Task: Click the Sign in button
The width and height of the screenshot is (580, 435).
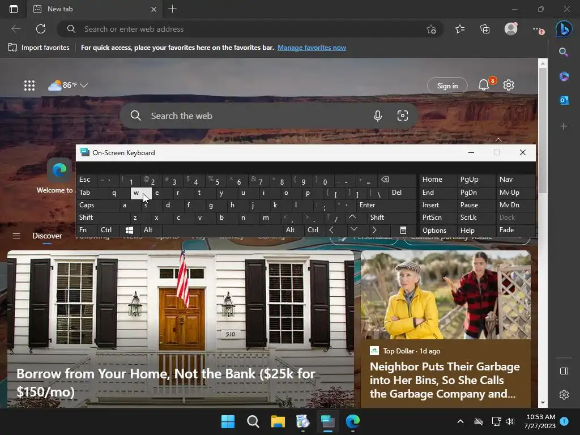Action: (x=447, y=86)
